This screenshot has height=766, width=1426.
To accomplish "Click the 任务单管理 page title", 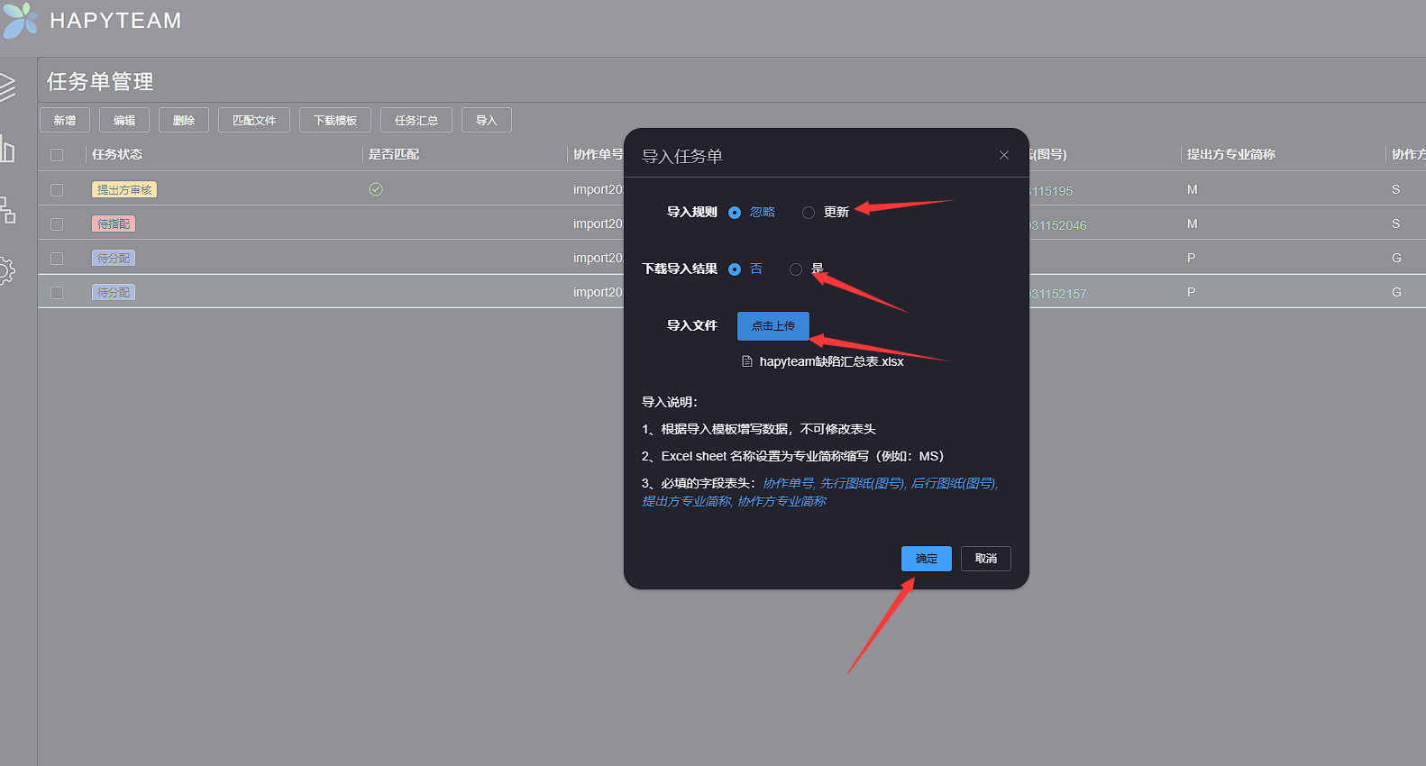I will point(100,82).
